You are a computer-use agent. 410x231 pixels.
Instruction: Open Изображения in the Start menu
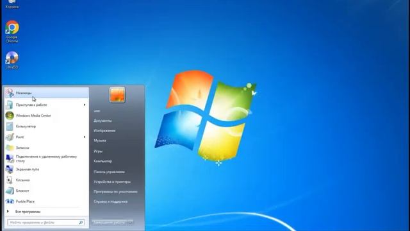click(104, 130)
